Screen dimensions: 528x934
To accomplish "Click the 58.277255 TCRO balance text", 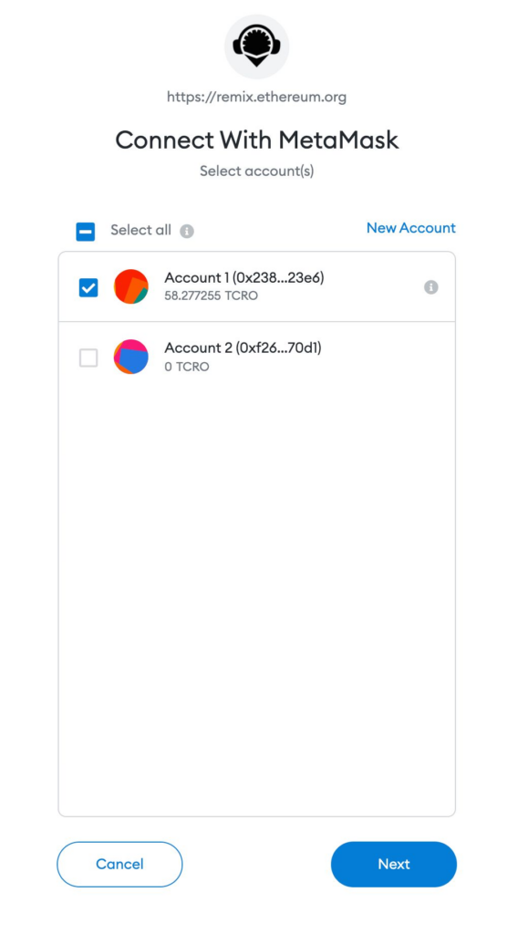I will pyautogui.click(x=212, y=296).
